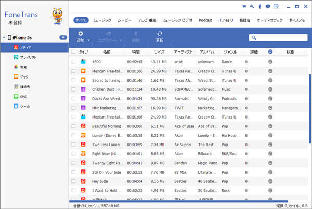Sort by the 時間 column header
312x209 pixels.
[136, 51]
